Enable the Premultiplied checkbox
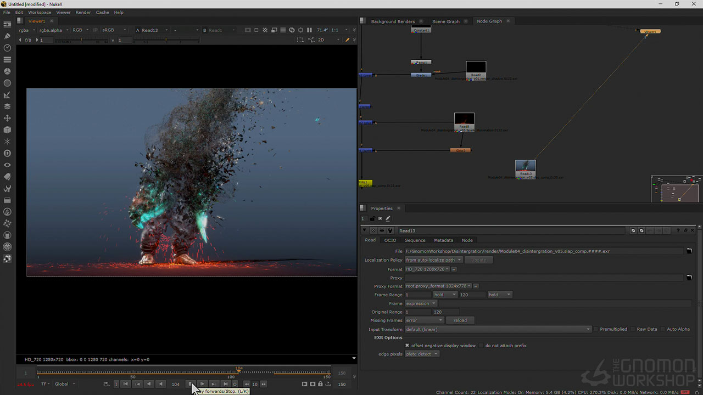This screenshot has width=703, height=395. point(596,329)
